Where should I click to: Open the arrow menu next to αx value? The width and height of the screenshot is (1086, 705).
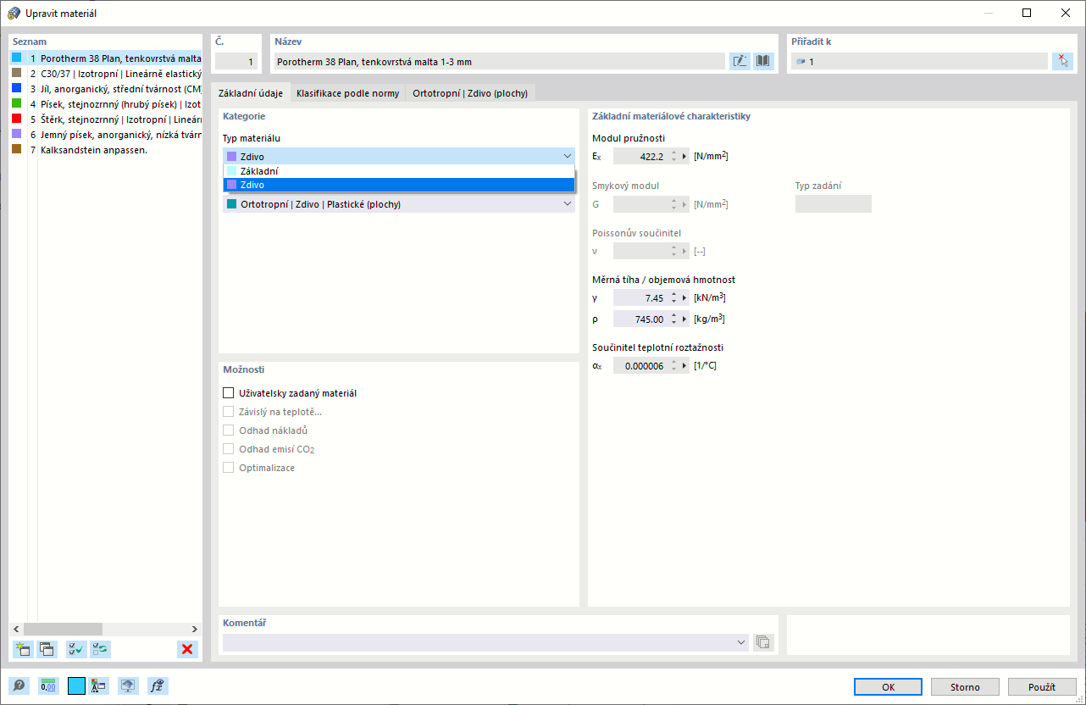tap(684, 365)
